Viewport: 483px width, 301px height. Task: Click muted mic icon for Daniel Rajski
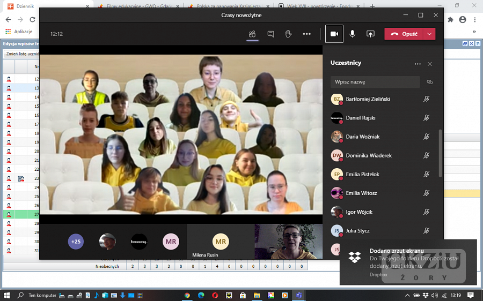point(426,118)
